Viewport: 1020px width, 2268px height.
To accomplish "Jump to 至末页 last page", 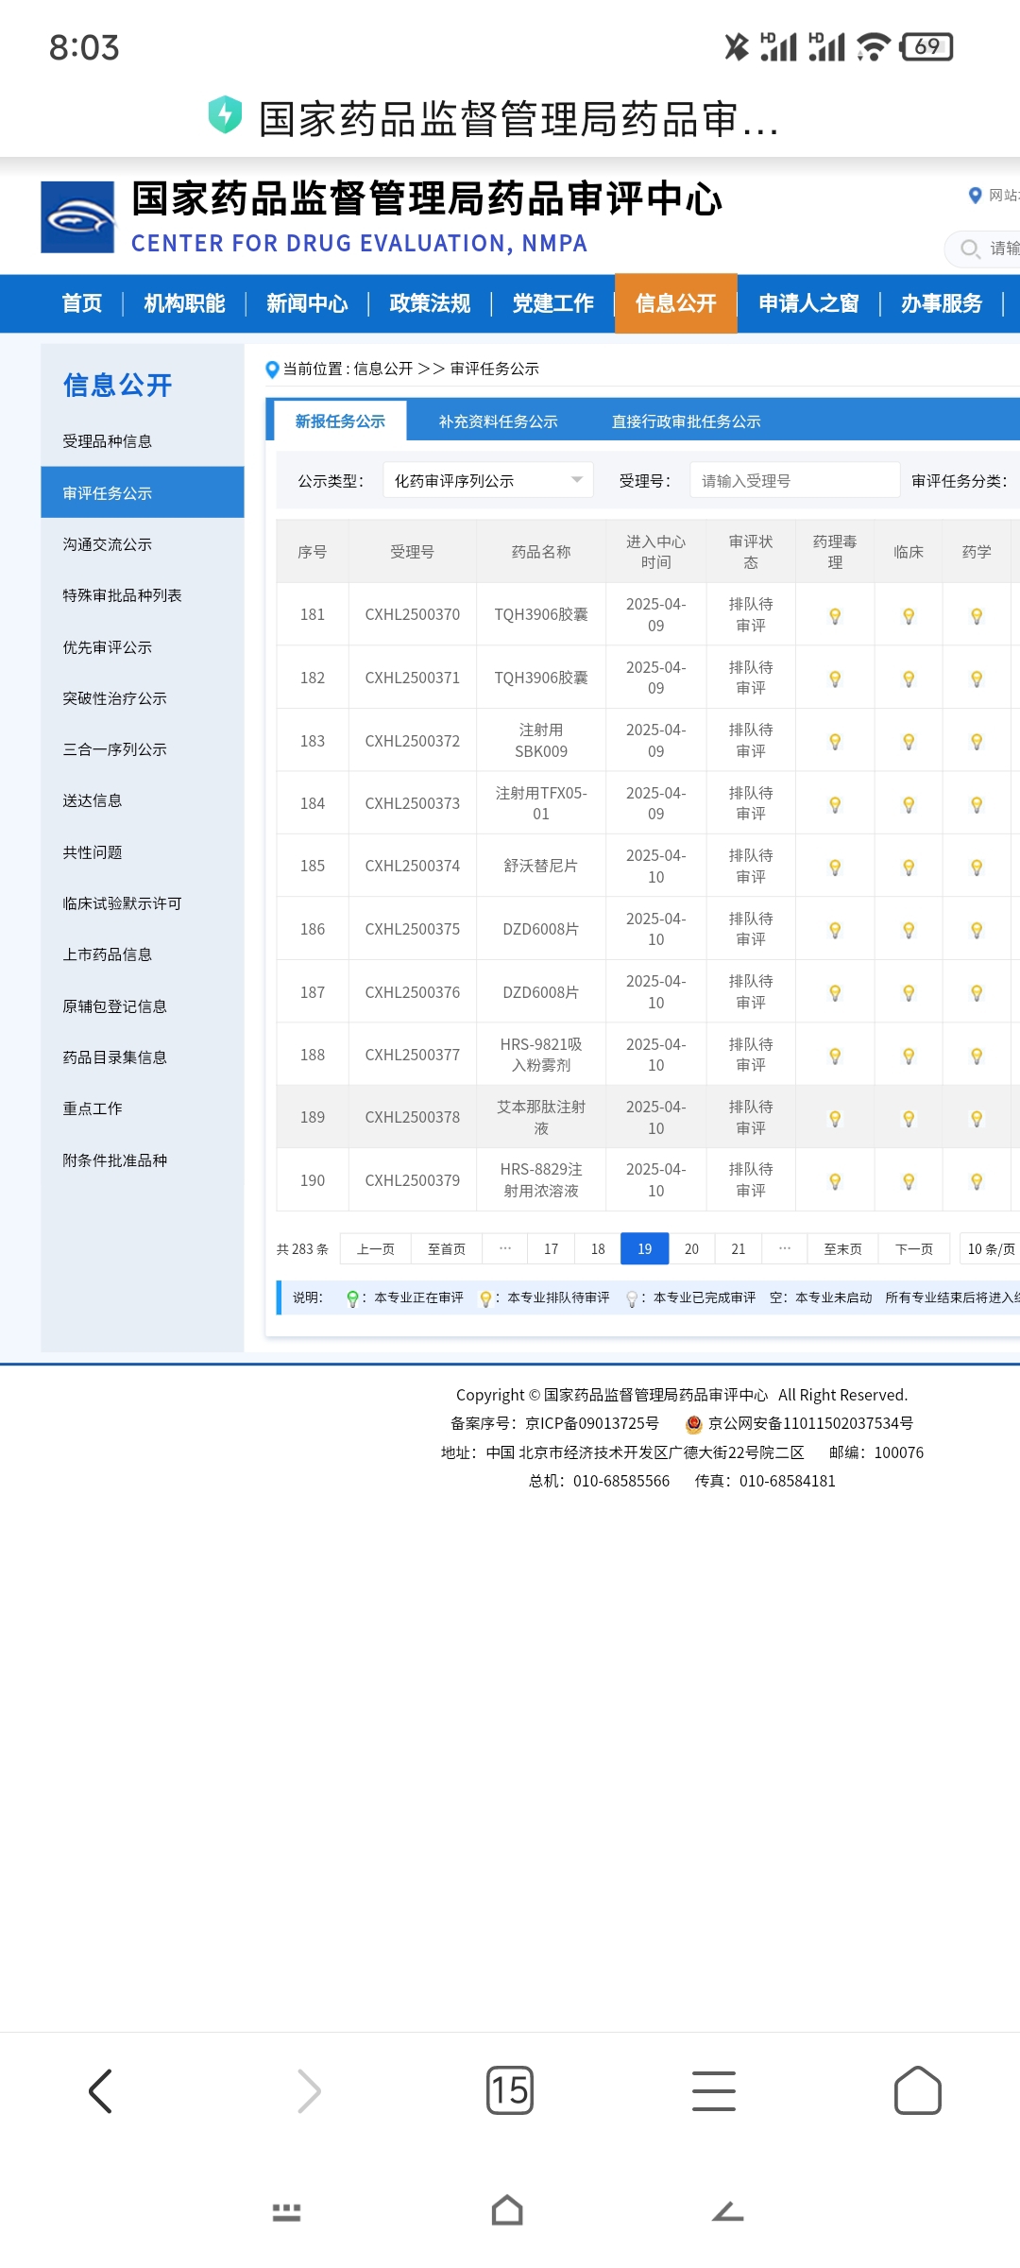I will coord(843,1249).
